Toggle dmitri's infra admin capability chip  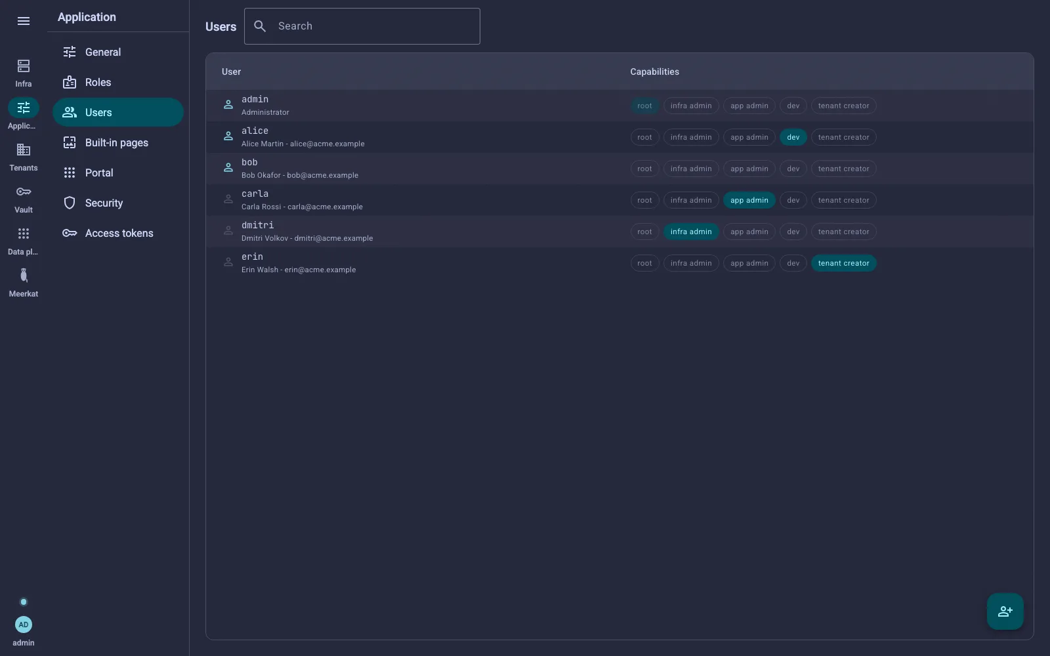[x=691, y=232]
